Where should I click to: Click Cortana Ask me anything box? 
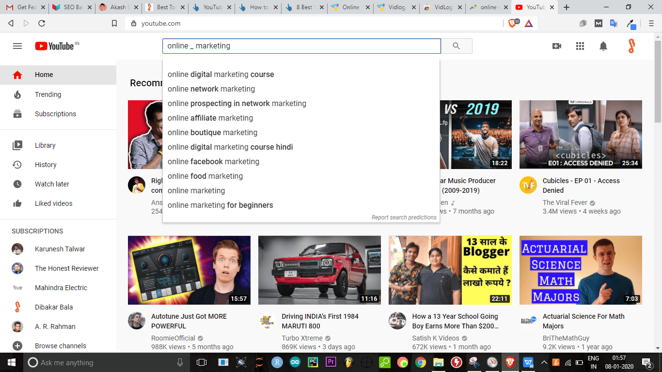click(x=106, y=362)
